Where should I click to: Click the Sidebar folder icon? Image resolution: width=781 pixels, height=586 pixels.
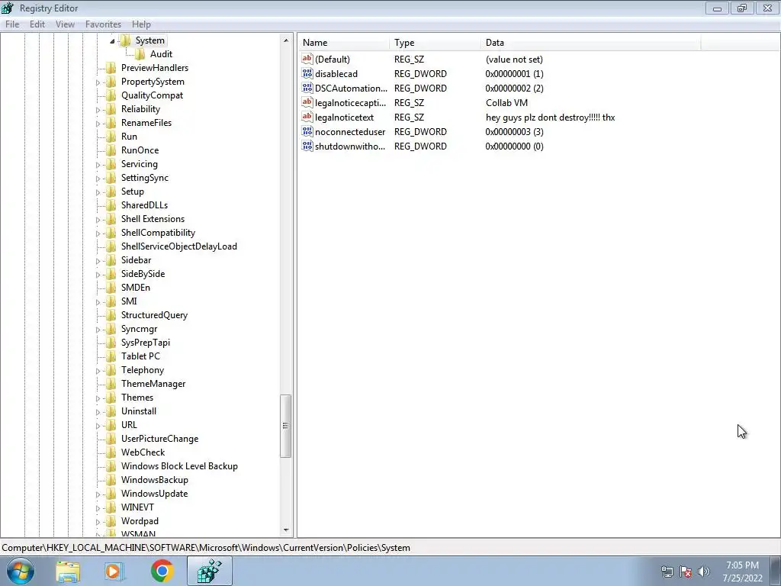(x=111, y=260)
